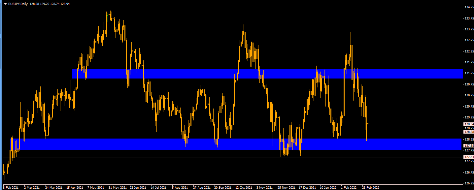Image resolution: width=474 pixels, height=190 pixels.
Task: Open the one-click trading arrow beside EURJPY,Daily
Action: (x=5, y=4)
